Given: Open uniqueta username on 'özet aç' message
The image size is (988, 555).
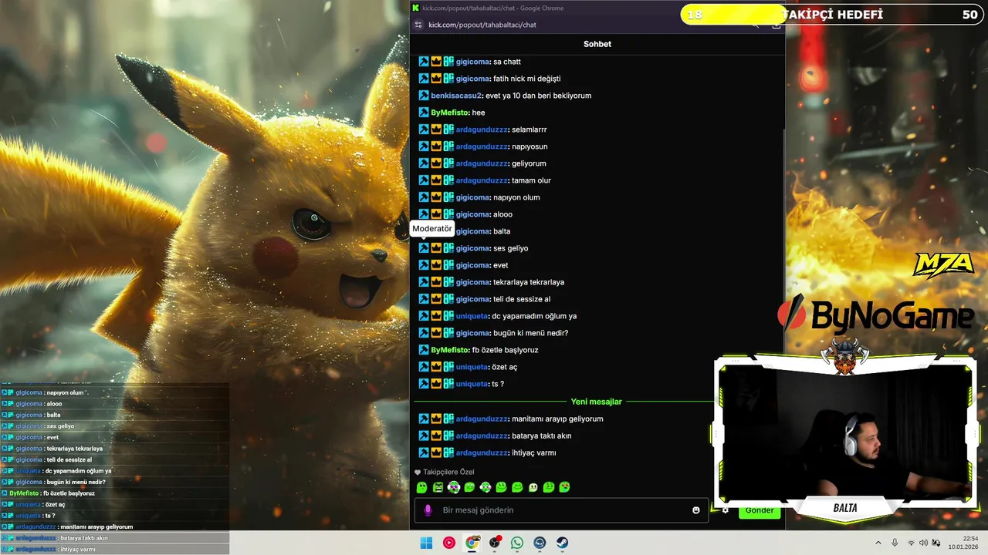Looking at the screenshot, I should coord(472,367).
